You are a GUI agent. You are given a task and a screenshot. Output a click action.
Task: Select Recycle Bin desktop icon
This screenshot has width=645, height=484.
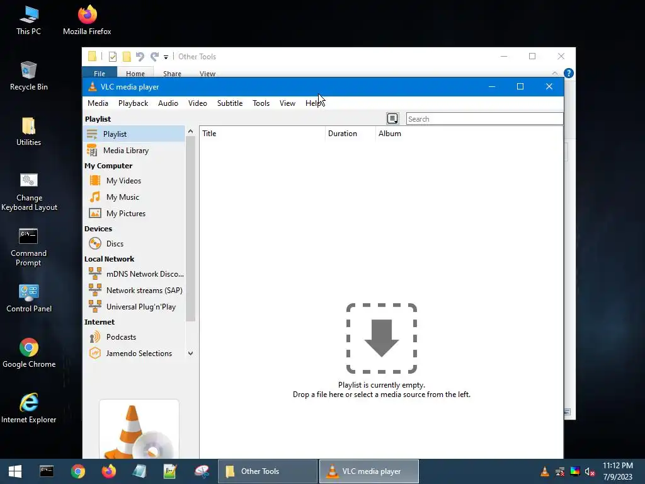coord(29,76)
